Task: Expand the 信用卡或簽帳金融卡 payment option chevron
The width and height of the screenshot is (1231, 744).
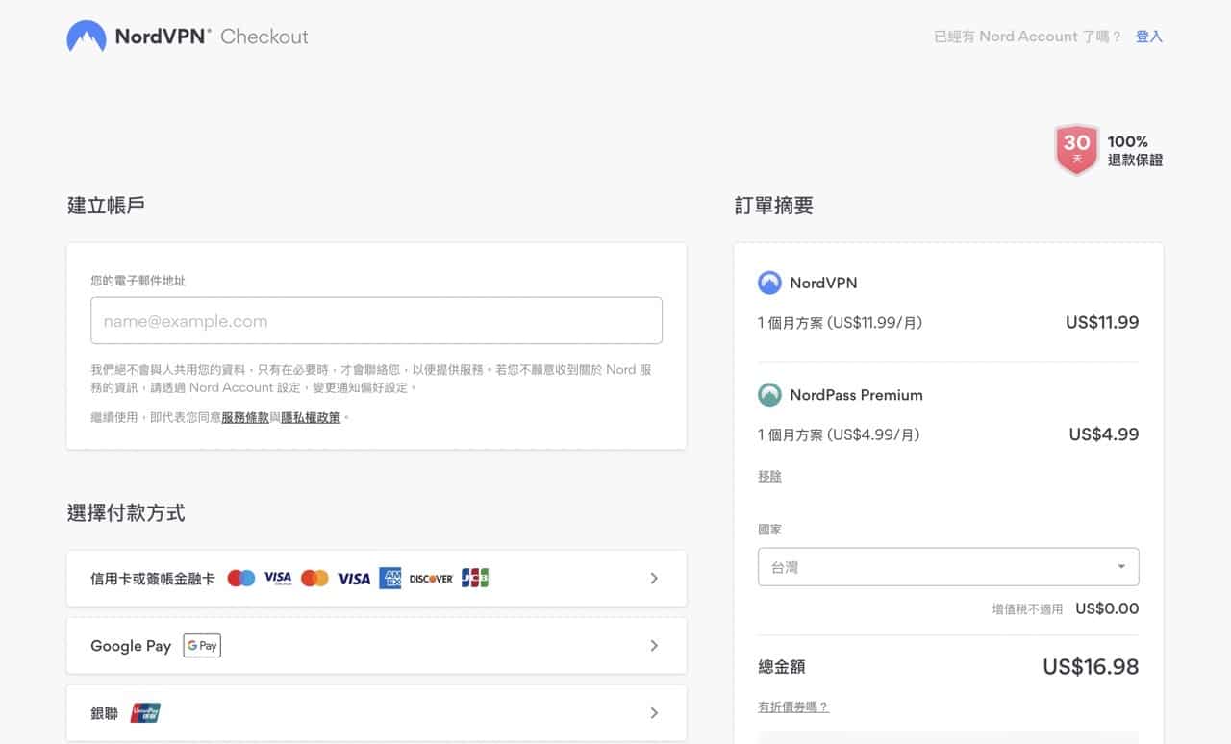Action: pyautogui.click(x=654, y=579)
